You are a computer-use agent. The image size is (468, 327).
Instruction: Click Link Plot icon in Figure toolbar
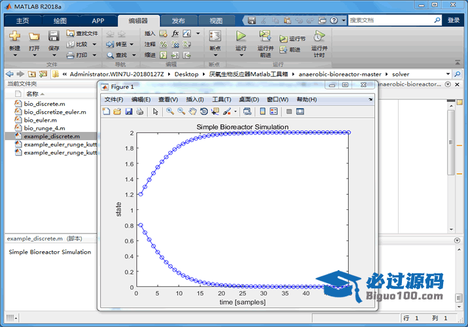coord(247,111)
